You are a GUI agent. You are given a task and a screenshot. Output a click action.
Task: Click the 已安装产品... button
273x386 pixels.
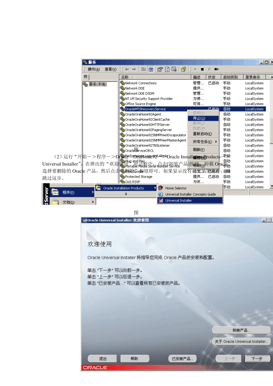click(x=182, y=359)
